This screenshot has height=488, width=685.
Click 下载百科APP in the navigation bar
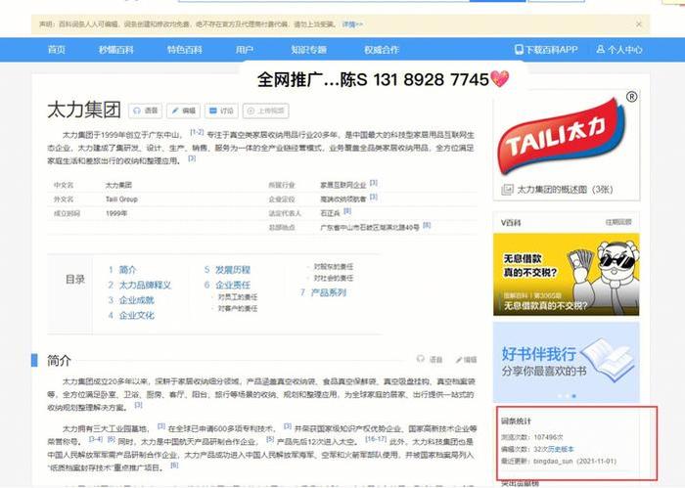[551, 50]
